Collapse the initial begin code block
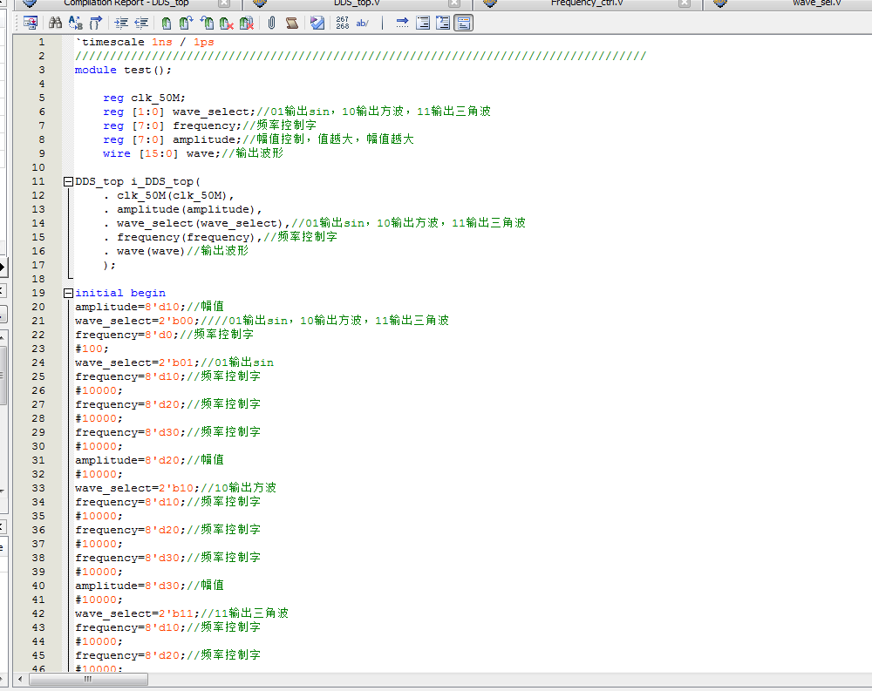This screenshot has width=872, height=691. [x=67, y=293]
